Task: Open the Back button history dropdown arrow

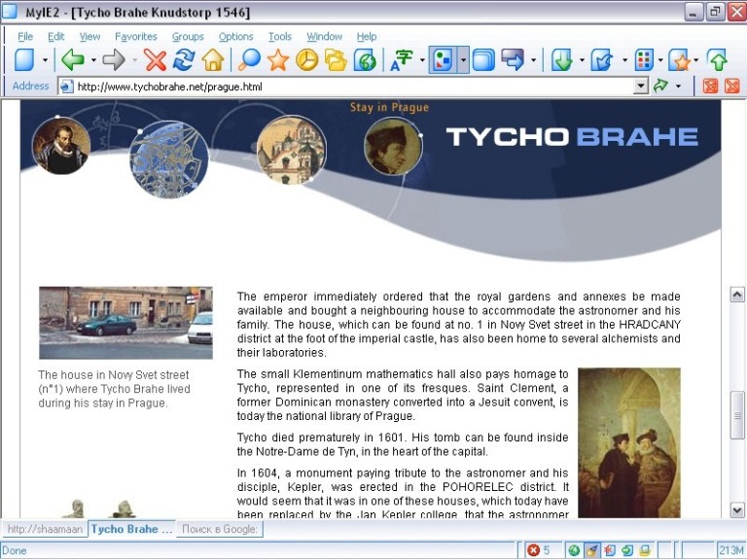Action: click(x=93, y=60)
